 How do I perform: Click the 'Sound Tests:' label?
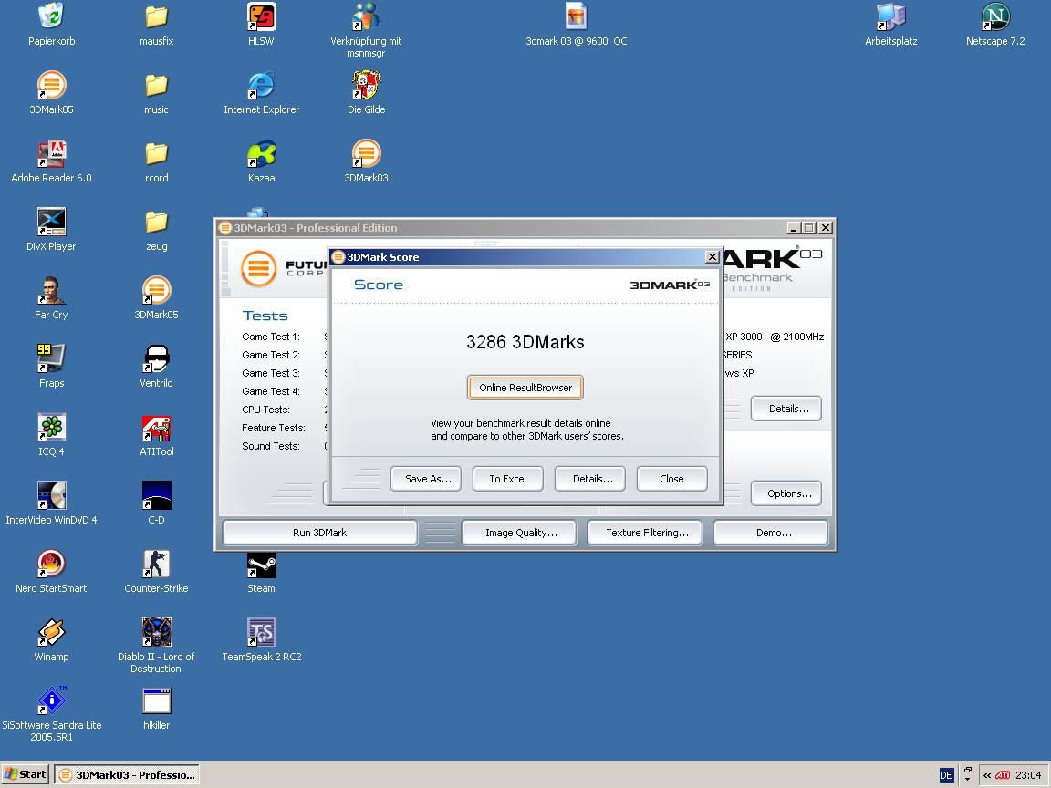click(271, 446)
